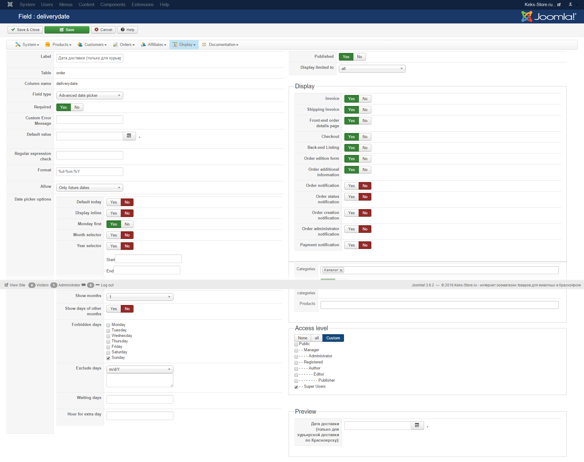Set Month selector to Yes
Image resolution: width=584 pixels, height=462 pixels.
click(x=114, y=235)
